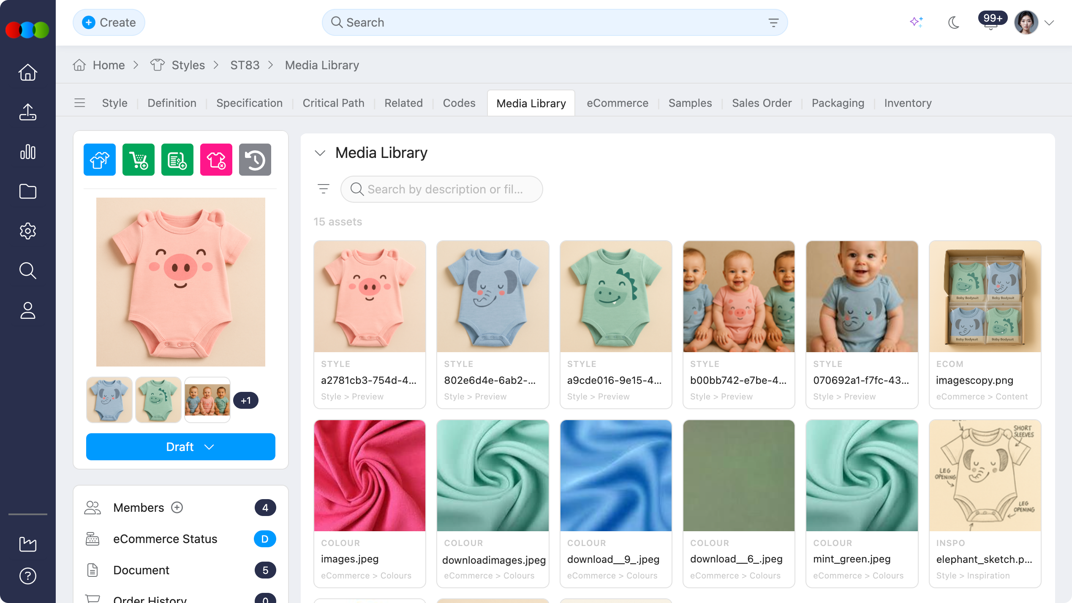Expand the user account dropdown arrow

pyautogui.click(x=1049, y=23)
